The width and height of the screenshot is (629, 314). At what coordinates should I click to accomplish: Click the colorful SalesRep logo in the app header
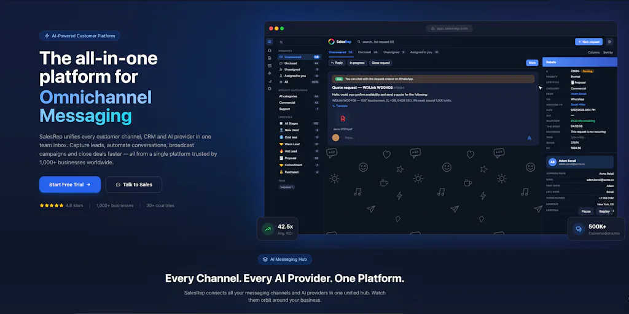(x=331, y=42)
